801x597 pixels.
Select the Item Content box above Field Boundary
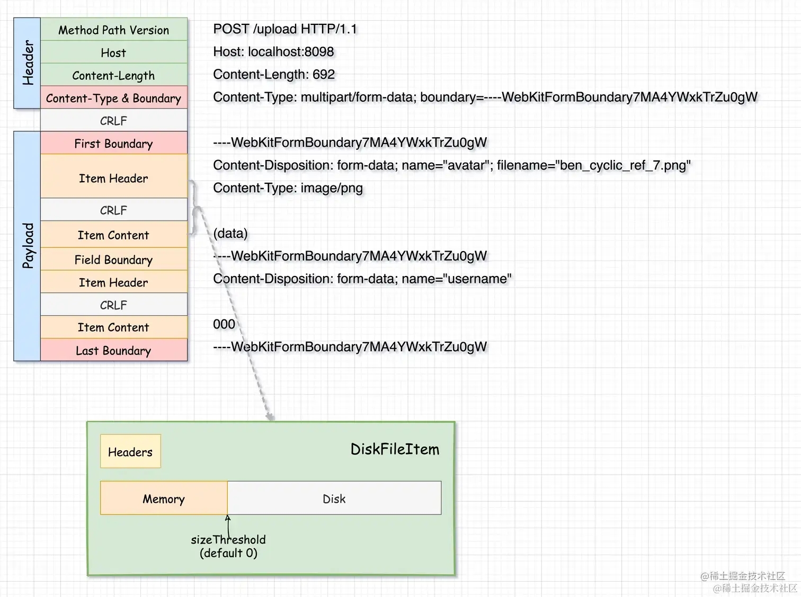tap(113, 235)
